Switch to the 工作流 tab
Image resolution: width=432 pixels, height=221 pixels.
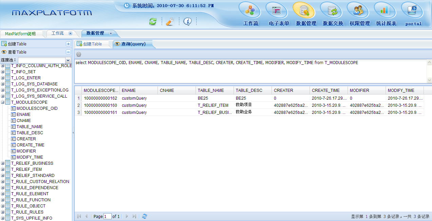coord(57,33)
